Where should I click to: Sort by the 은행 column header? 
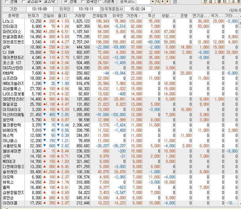point(184,16)
